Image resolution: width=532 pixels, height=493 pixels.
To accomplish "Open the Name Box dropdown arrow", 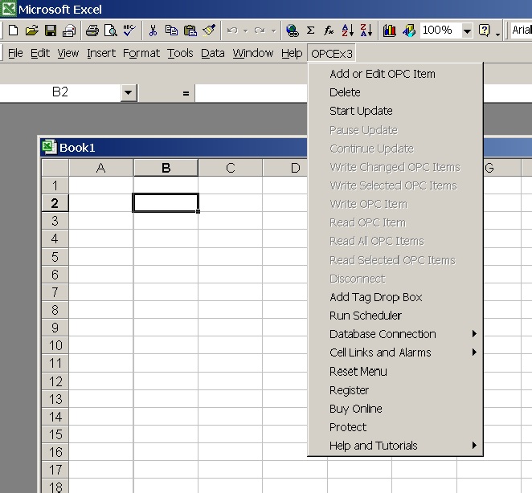I will click(x=129, y=92).
